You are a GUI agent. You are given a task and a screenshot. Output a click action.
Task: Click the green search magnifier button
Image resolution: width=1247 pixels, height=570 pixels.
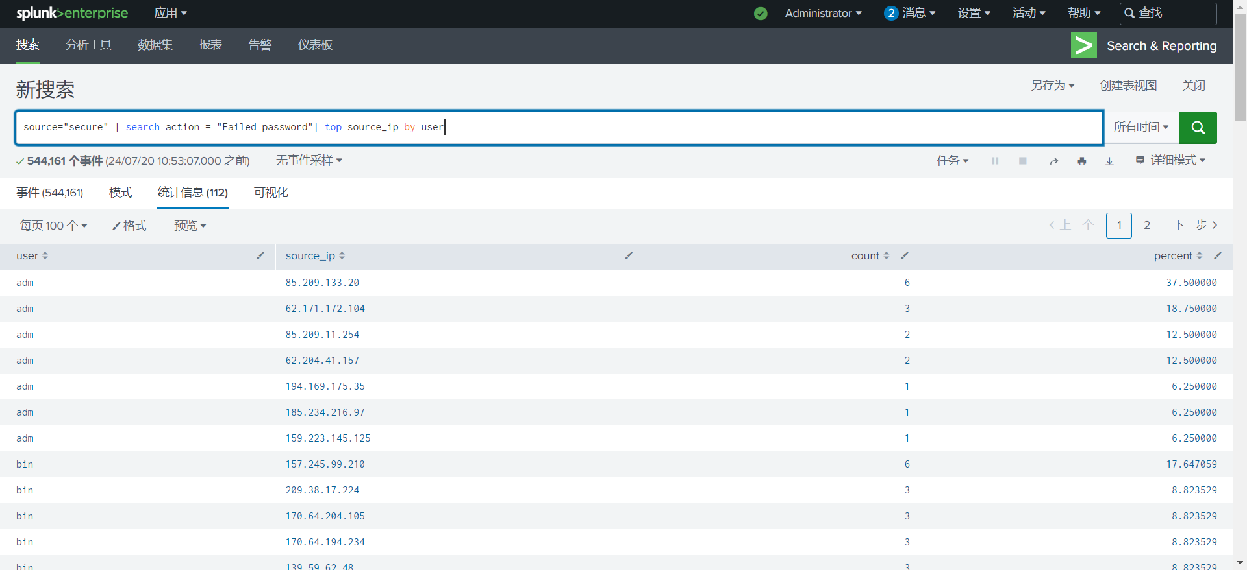coord(1198,127)
